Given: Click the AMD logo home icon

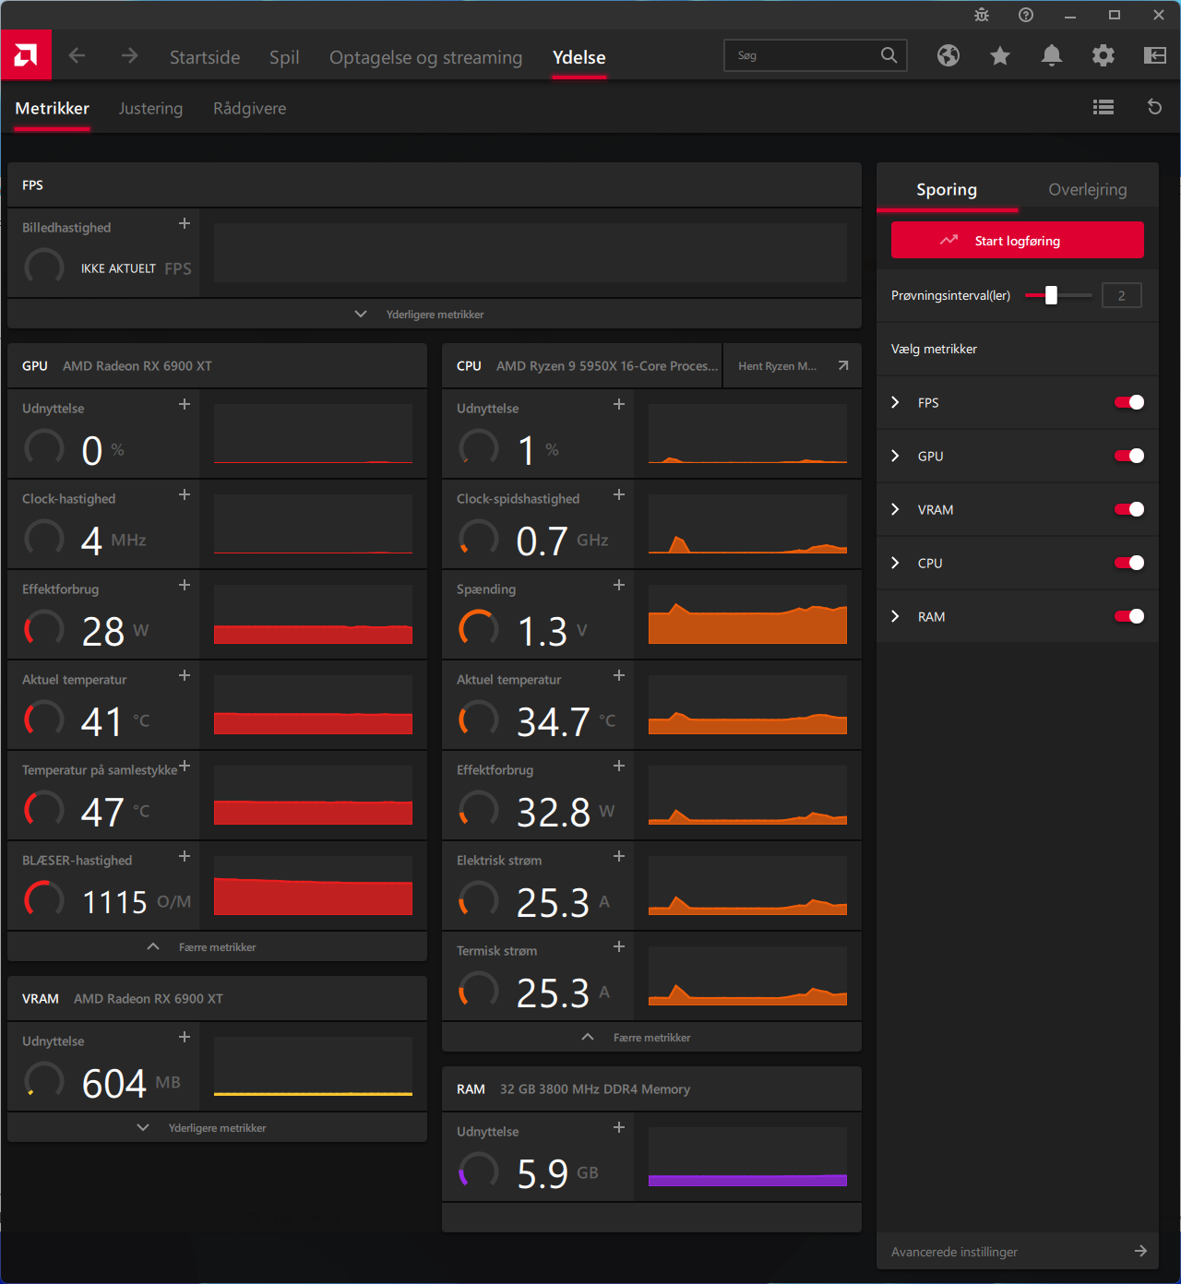Looking at the screenshot, I should pos(26,55).
